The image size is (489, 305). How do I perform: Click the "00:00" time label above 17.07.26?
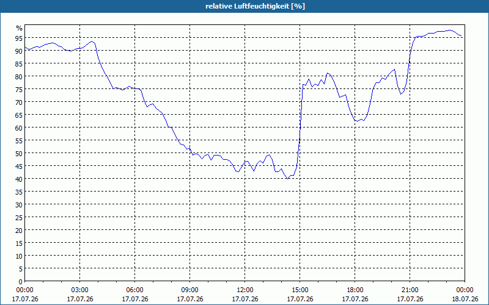[x=24, y=290]
